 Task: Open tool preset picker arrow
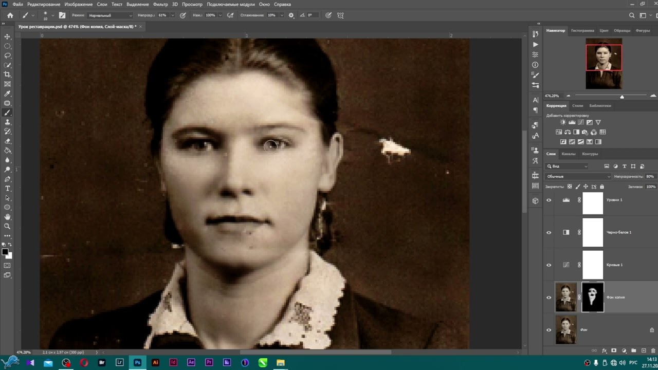pyautogui.click(x=33, y=15)
